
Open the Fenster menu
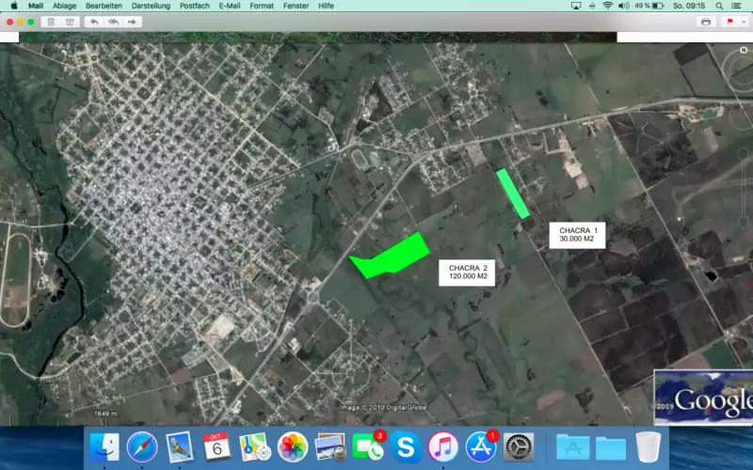(296, 6)
